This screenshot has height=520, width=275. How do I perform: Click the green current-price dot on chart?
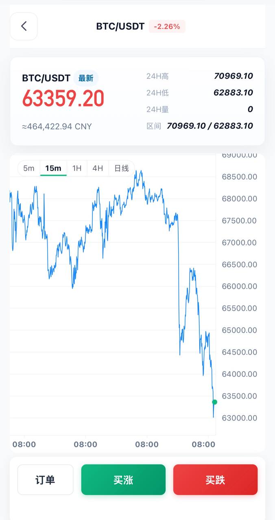pyautogui.click(x=215, y=402)
